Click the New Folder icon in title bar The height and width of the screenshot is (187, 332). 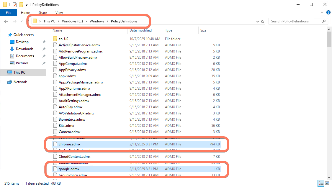point(21,4)
